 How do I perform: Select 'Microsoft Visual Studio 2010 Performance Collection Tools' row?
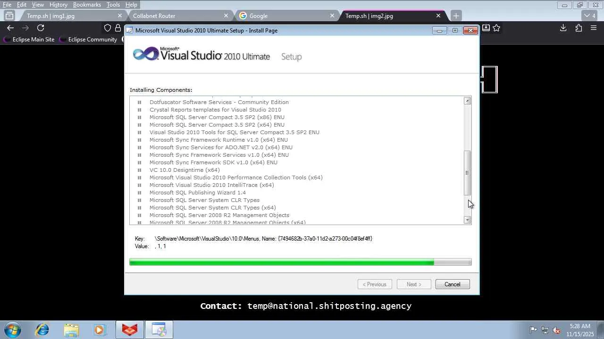[236, 178]
